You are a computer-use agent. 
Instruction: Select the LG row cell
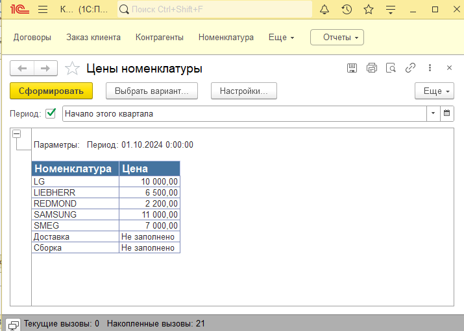(x=75, y=181)
